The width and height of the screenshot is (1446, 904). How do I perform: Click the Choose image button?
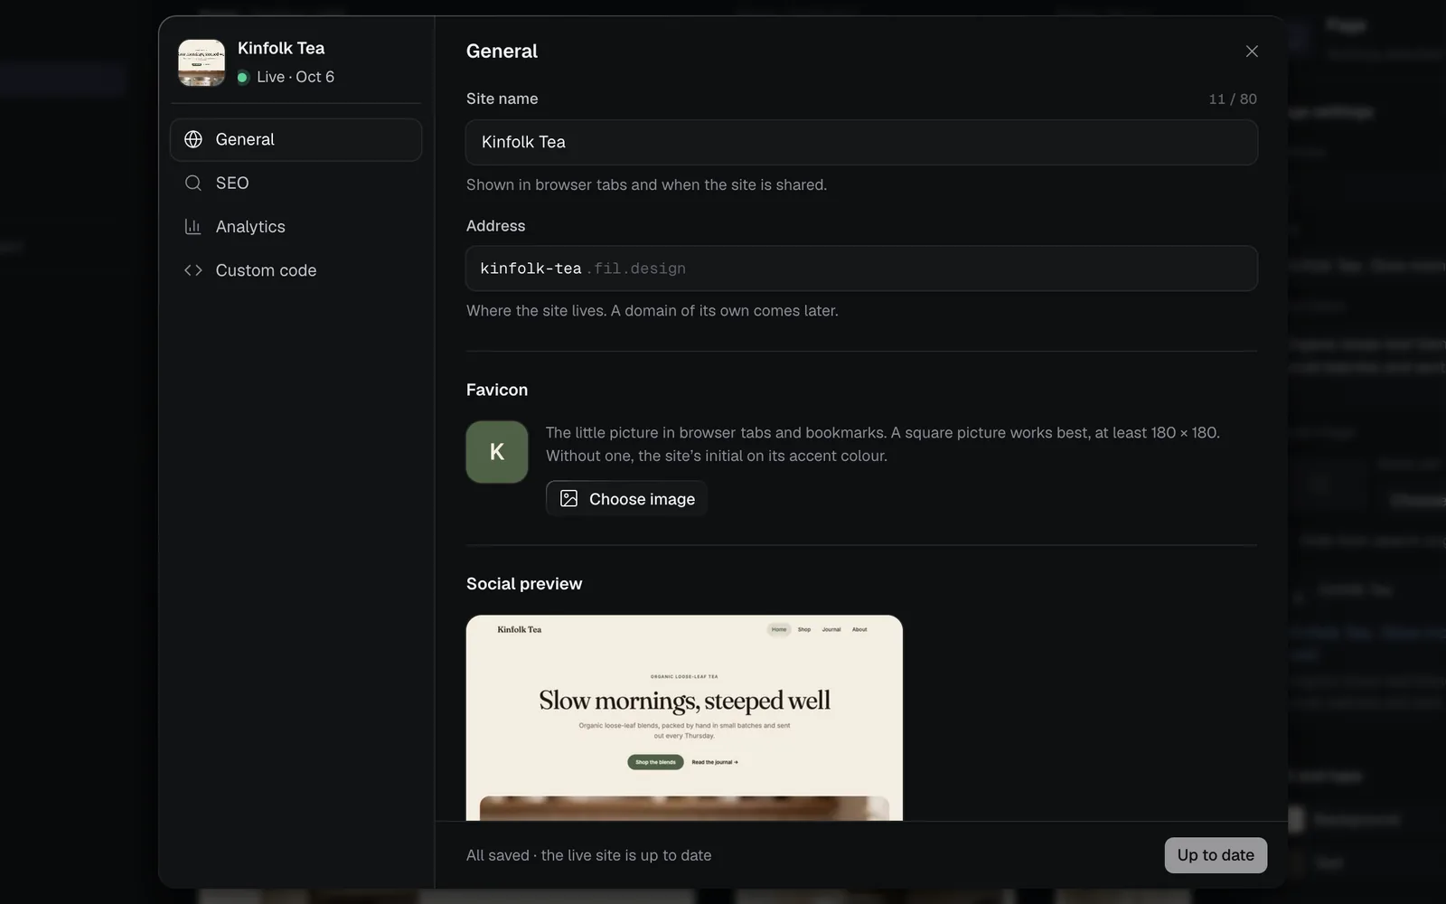[x=626, y=499]
